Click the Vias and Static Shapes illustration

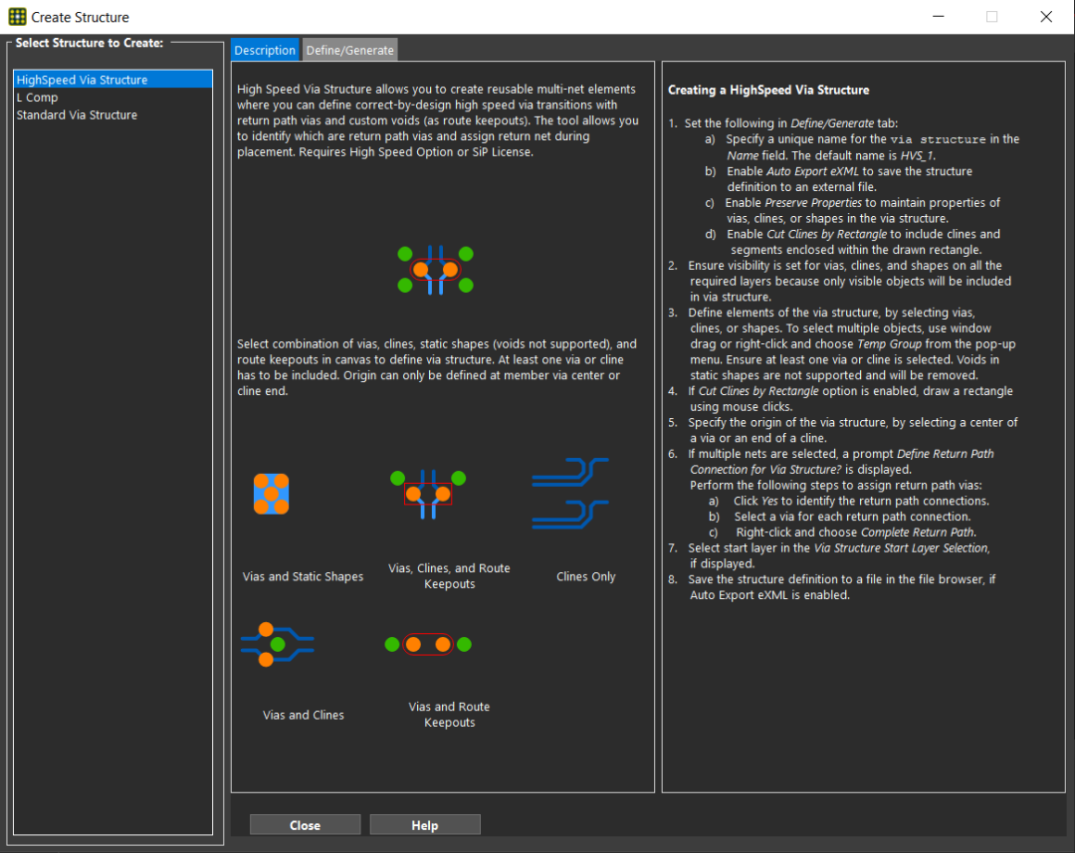click(271, 494)
